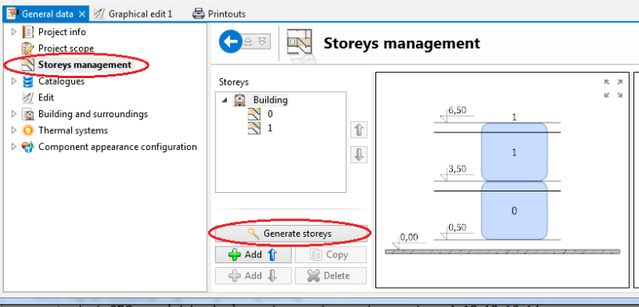Viewport: 639px width, 307px height.
Task: Click storey 0 block in diagram
Action: (514, 211)
